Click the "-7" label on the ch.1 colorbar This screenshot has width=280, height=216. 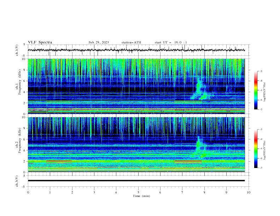[261, 109]
